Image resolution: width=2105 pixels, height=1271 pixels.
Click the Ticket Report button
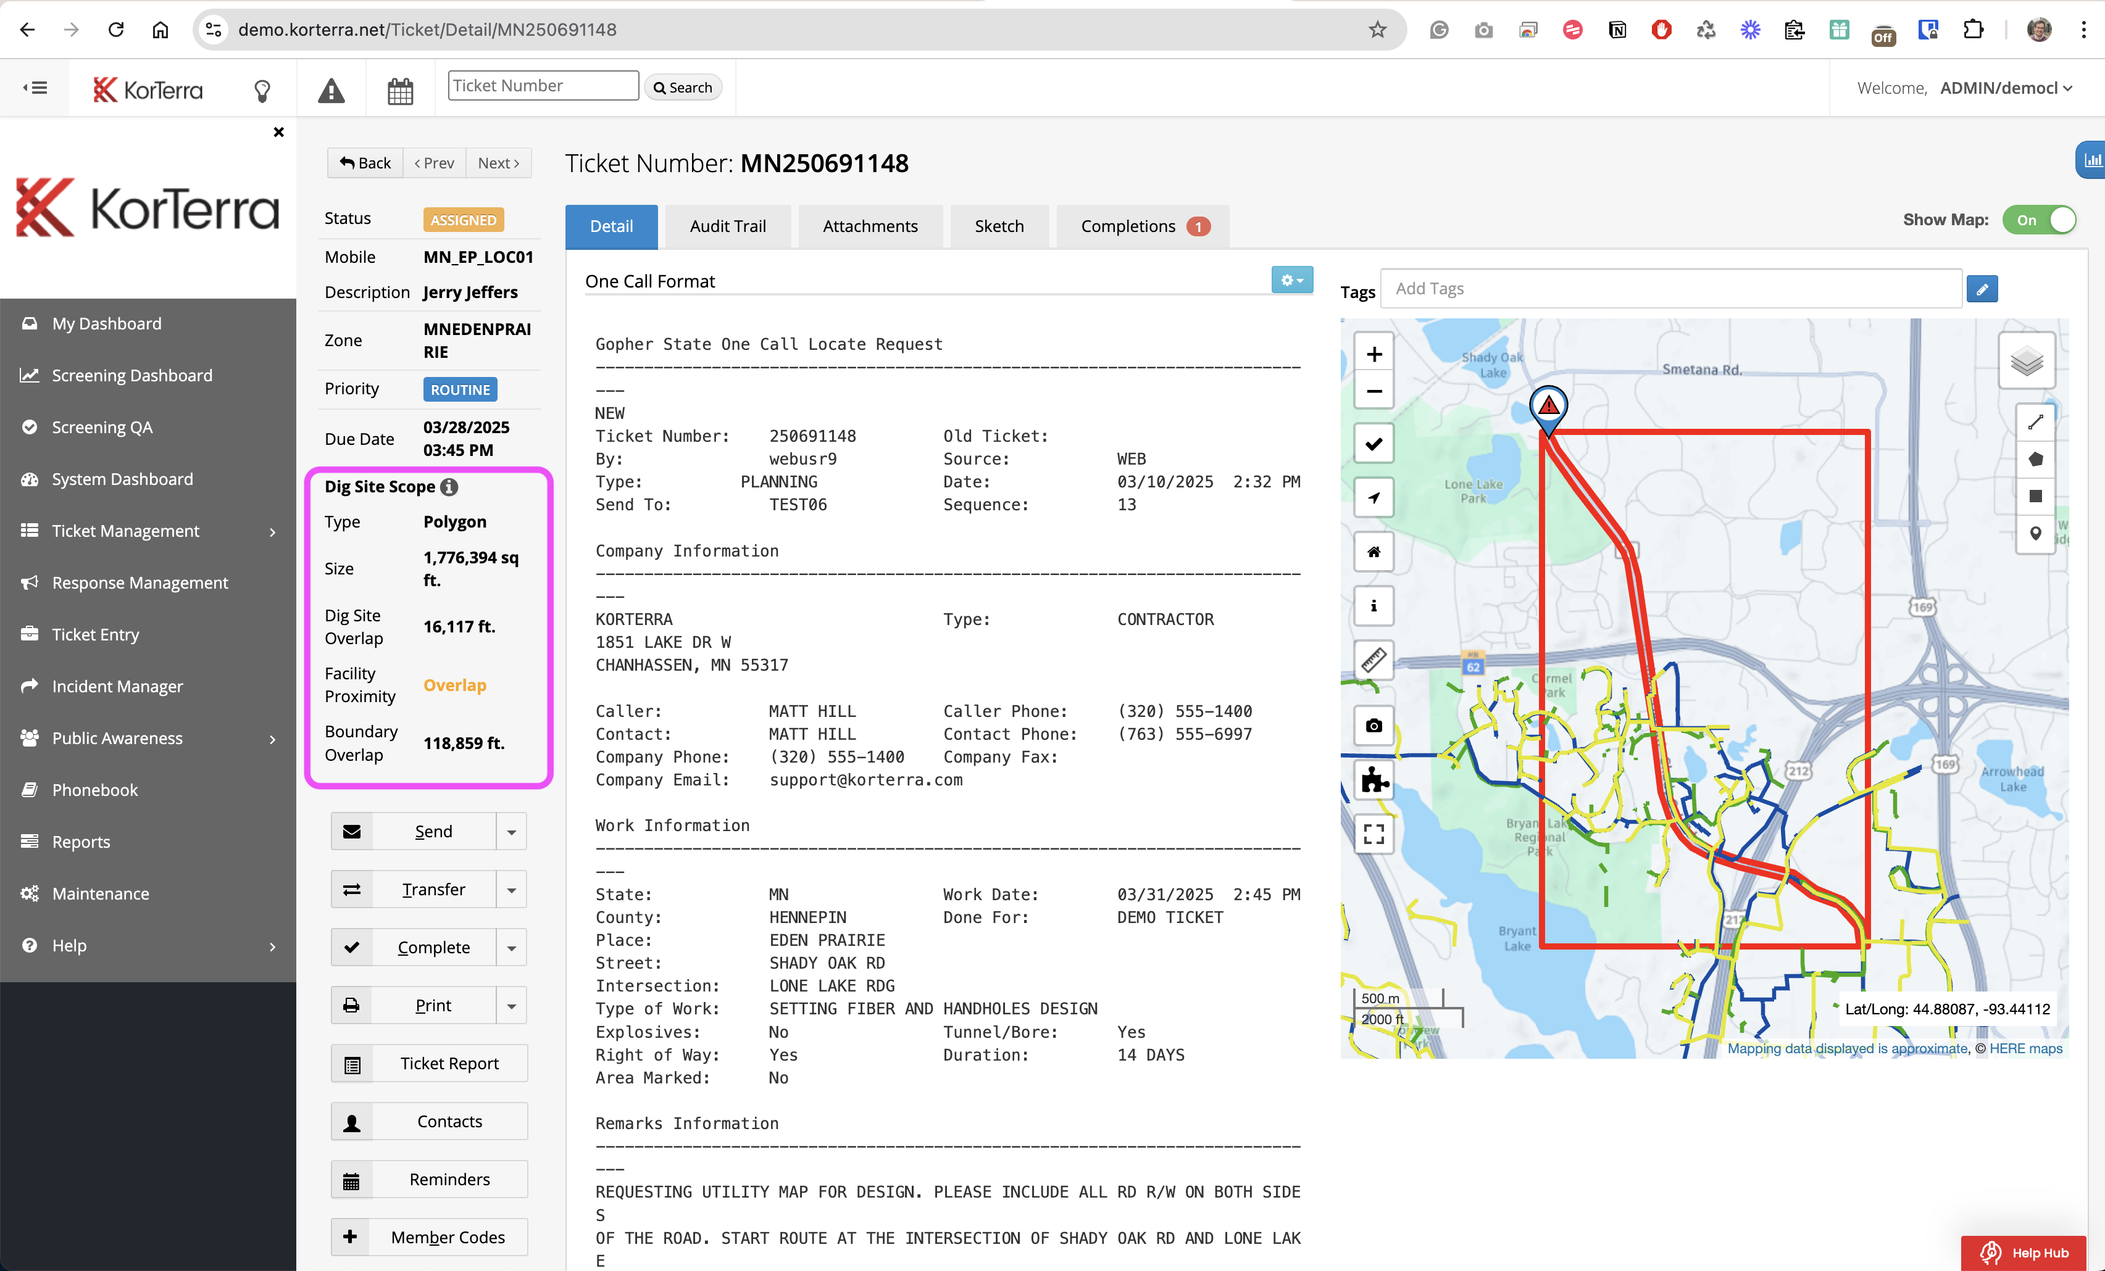pyautogui.click(x=430, y=1064)
